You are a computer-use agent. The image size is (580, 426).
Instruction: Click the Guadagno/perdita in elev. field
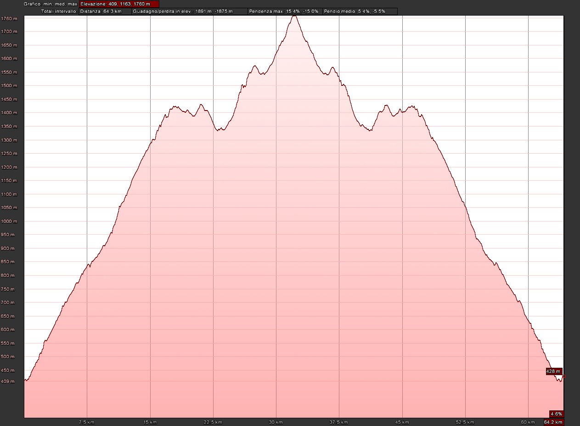click(x=189, y=11)
